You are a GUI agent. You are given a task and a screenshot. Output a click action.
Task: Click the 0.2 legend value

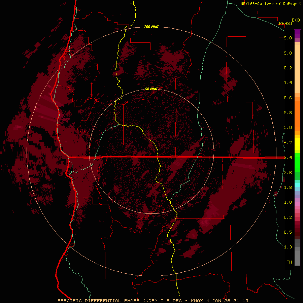click(x=288, y=217)
